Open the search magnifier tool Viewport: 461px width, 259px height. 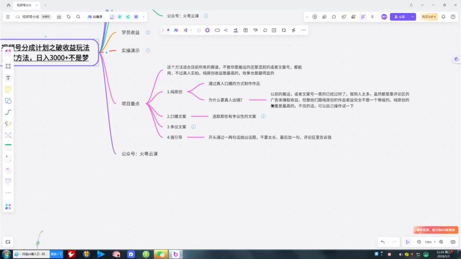(78, 17)
